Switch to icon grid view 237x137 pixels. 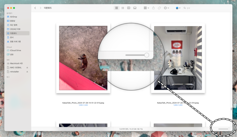tap(116, 8)
